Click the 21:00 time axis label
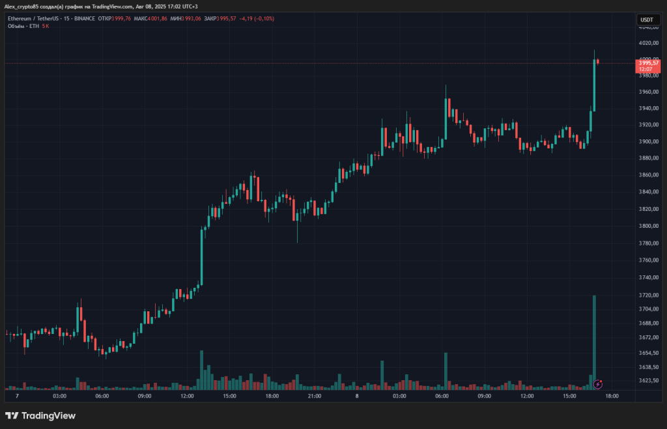 coord(314,396)
